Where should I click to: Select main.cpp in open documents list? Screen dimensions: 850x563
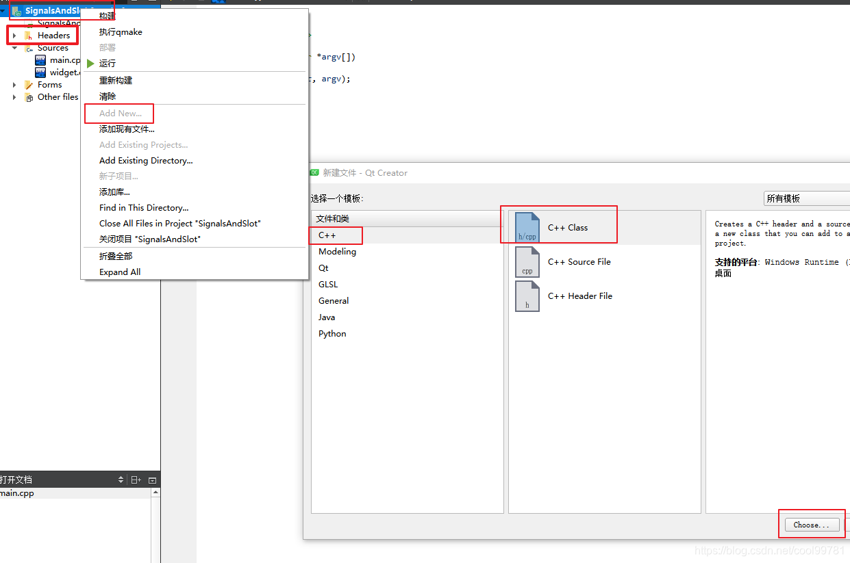coord(75,493)
